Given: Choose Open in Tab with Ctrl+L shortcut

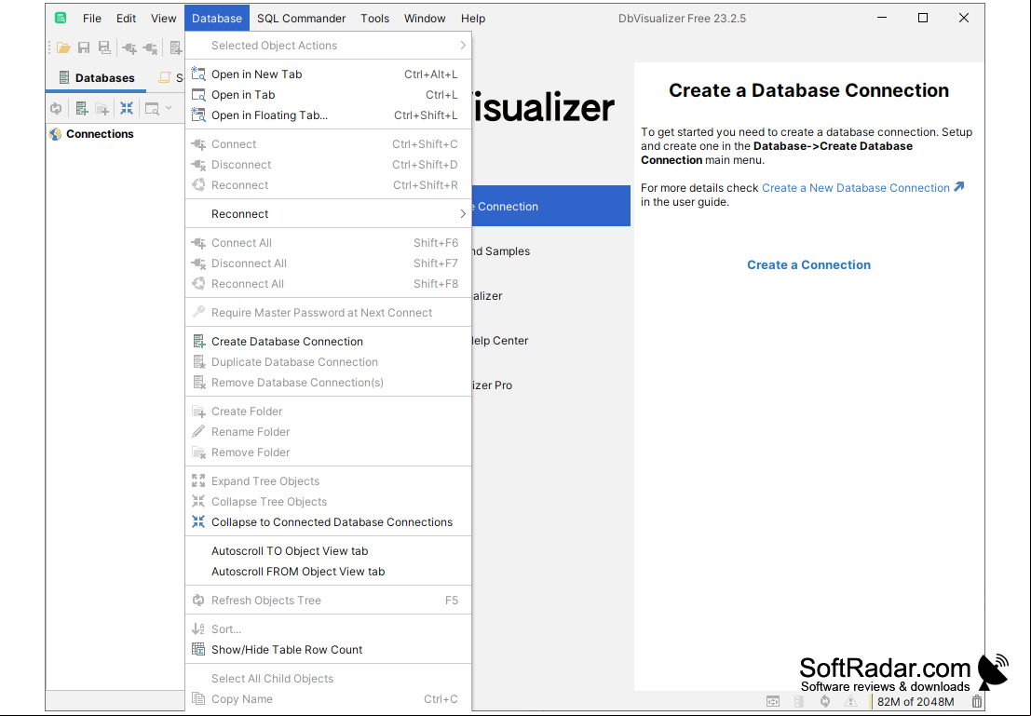Looking at the screenshot, I should 328,95.
